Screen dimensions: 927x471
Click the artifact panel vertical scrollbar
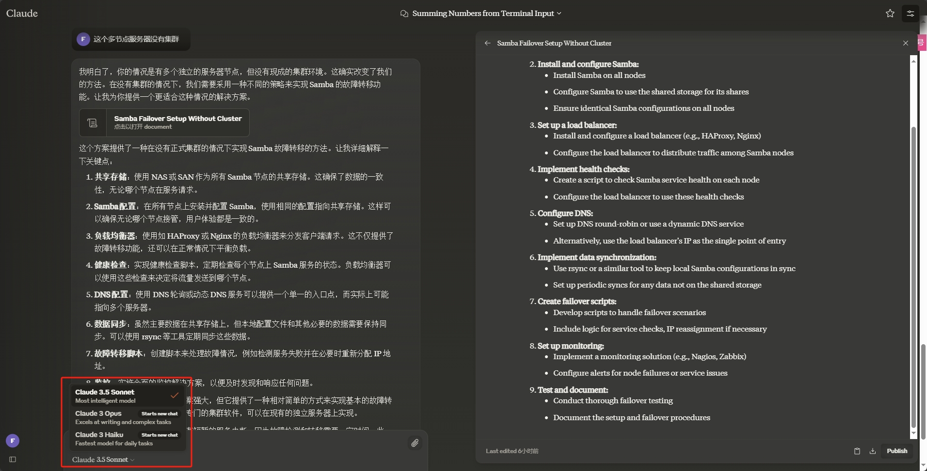click(913, 277)
